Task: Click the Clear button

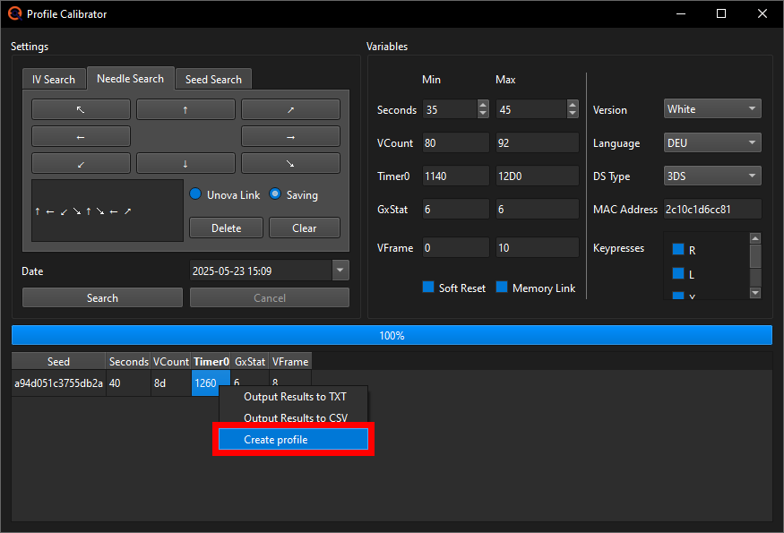Action: click(x=304, y=228)
